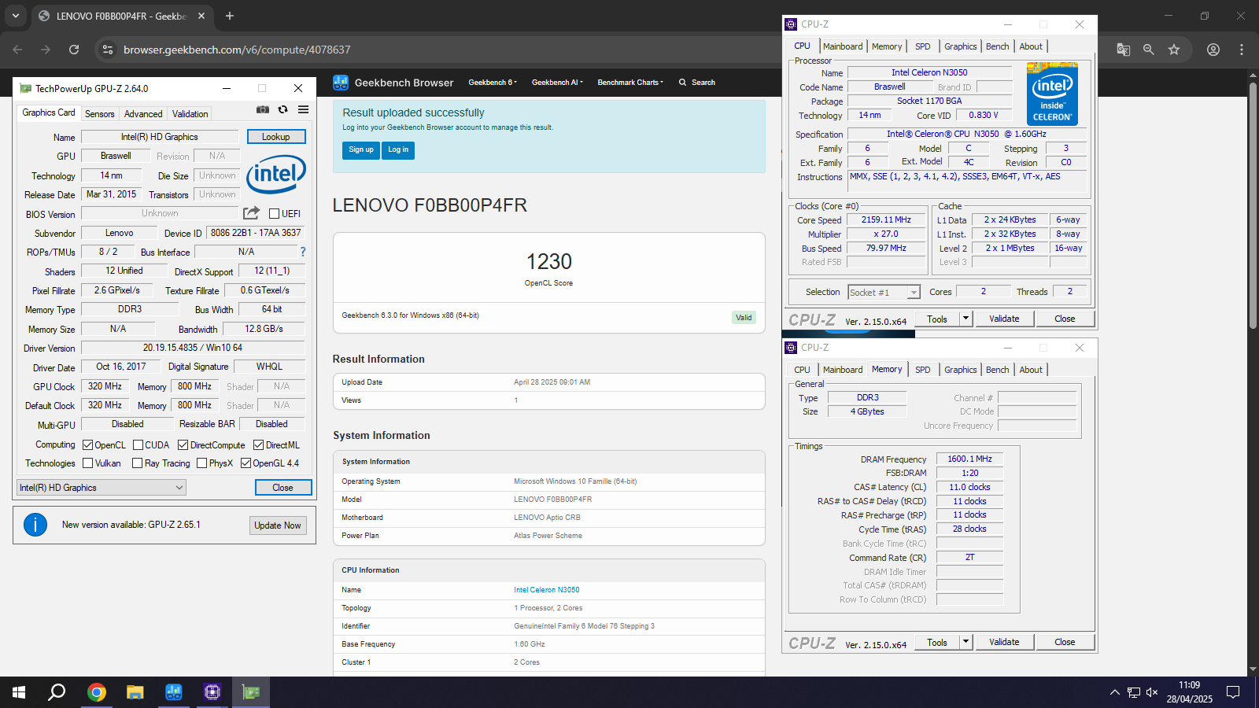Click the Geekbench Browser logo
Image resolution: width=1259 pixels, height=708 pixels.
393,83
